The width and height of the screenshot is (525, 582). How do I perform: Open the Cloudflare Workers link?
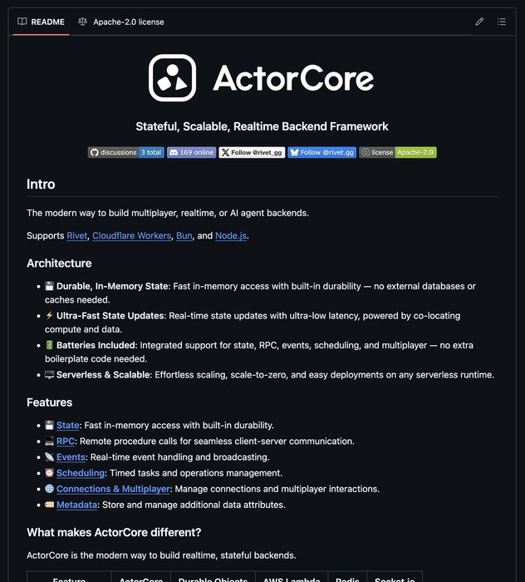click(x=131, y=235)
